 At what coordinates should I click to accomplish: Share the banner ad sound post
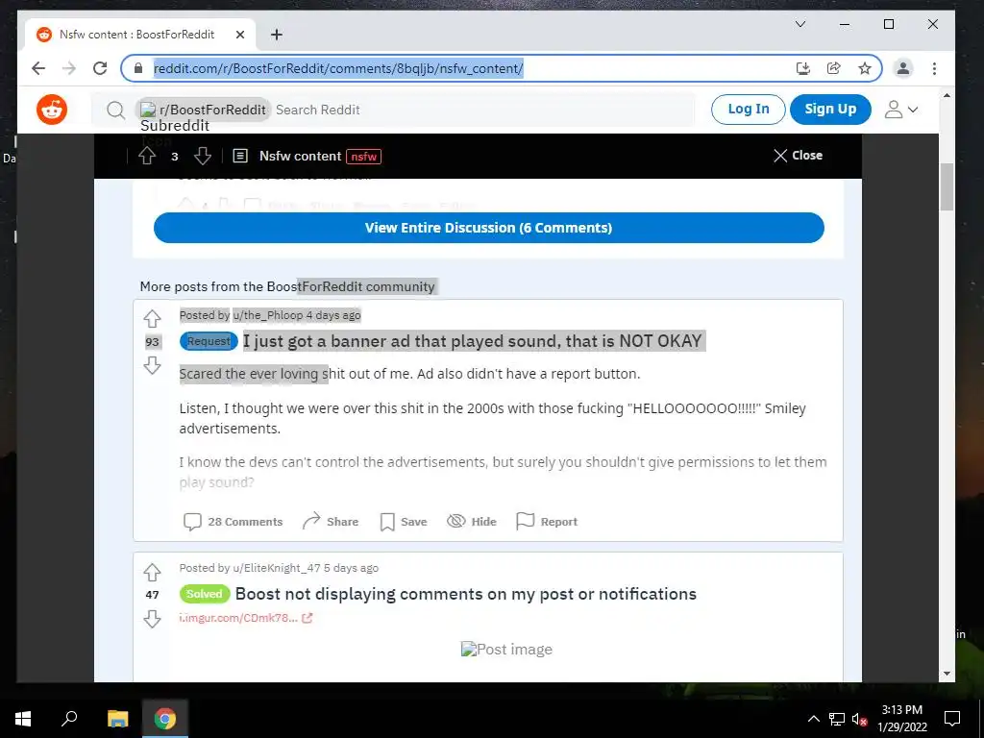(x=331, y=522)
